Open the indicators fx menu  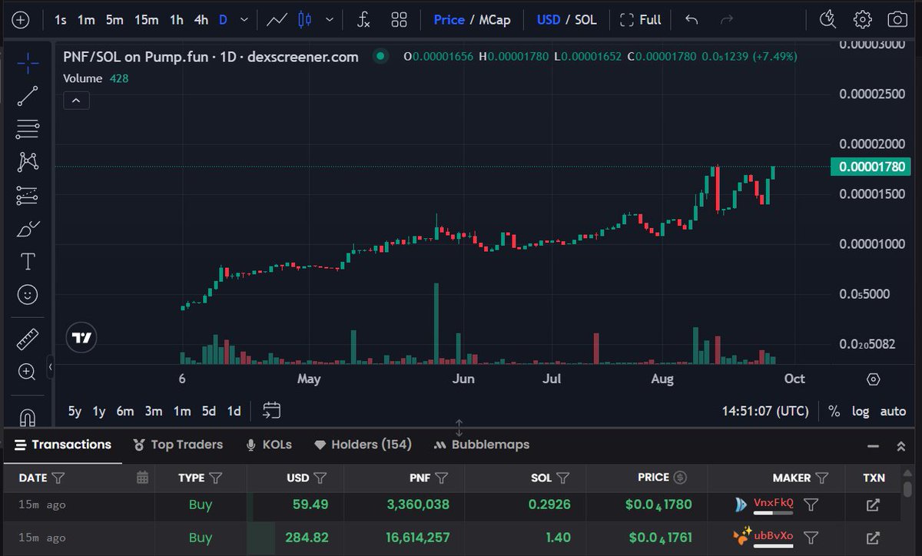(363, 20)
